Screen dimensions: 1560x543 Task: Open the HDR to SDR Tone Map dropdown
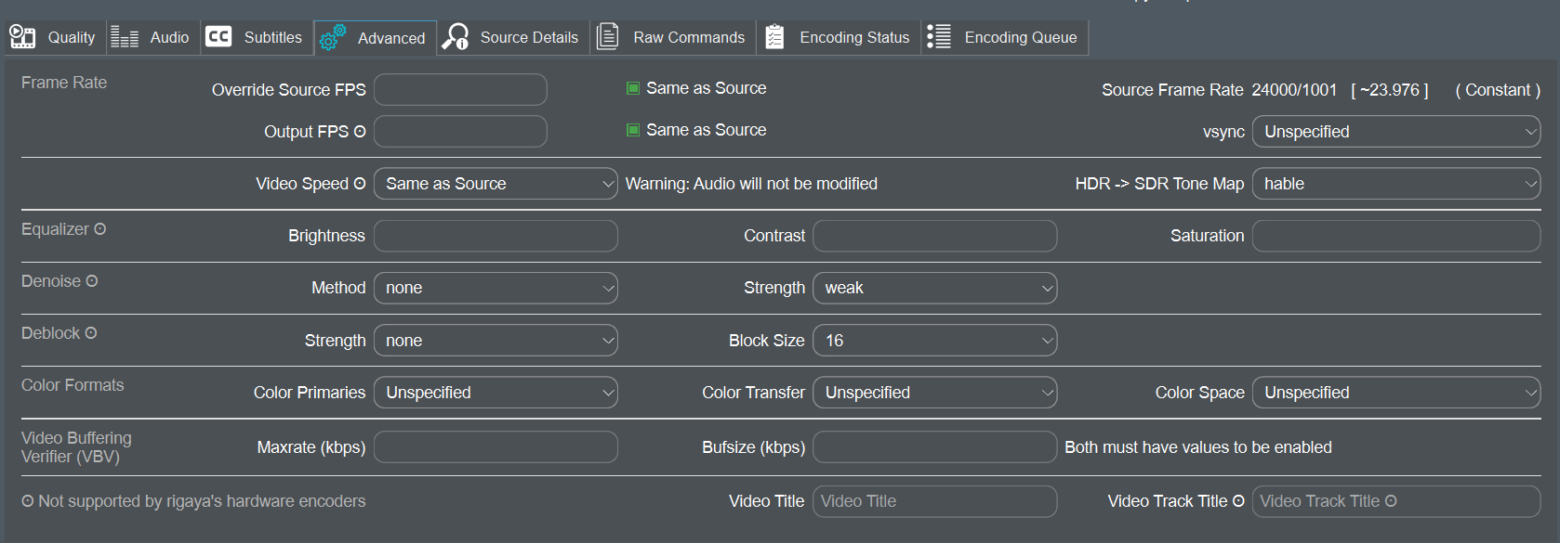point(1395,184)
